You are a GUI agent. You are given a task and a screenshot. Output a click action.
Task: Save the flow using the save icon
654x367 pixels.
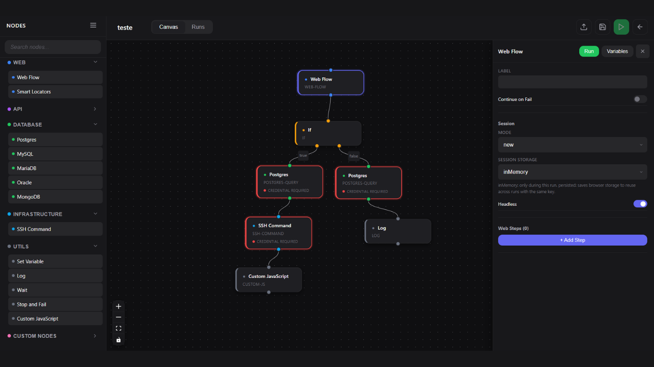[x=602, y=27]
